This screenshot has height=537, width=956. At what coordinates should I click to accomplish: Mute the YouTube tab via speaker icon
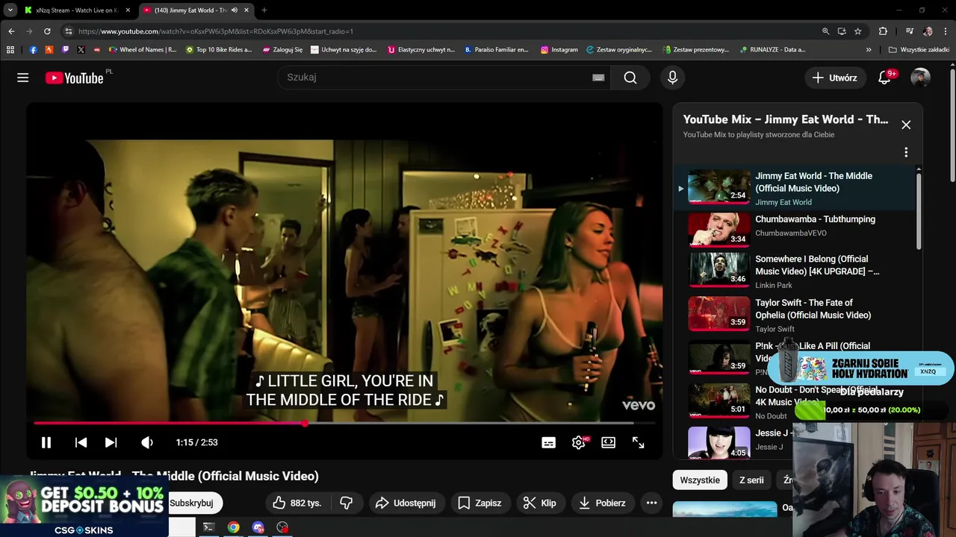(x=235, y=10)
